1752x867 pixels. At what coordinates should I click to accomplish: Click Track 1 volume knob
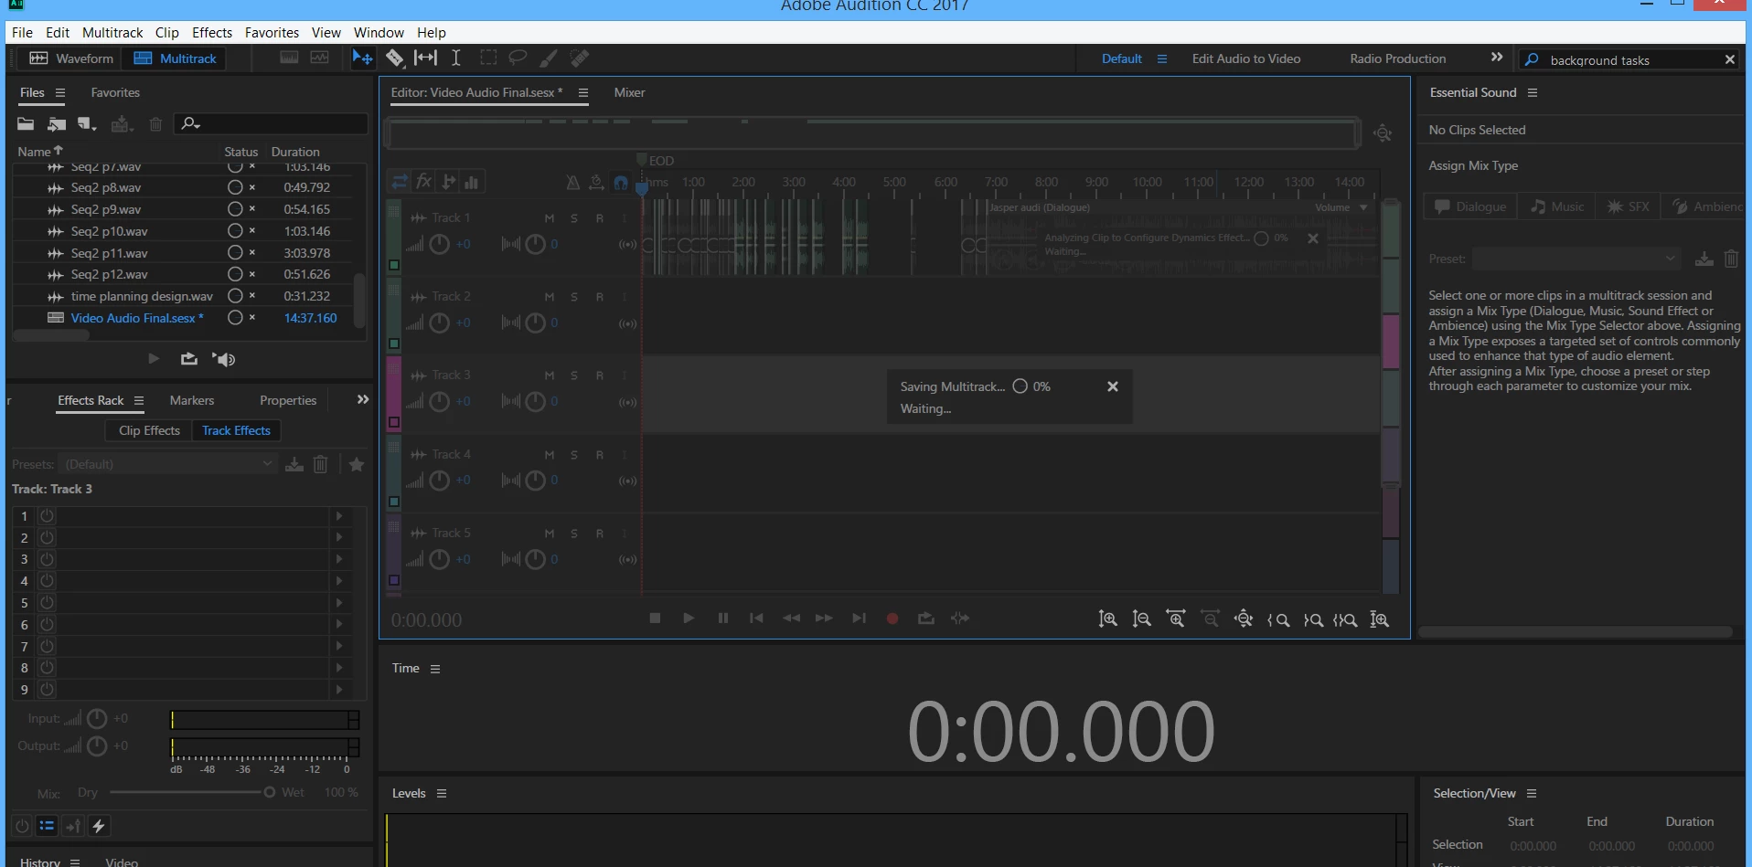440,244
